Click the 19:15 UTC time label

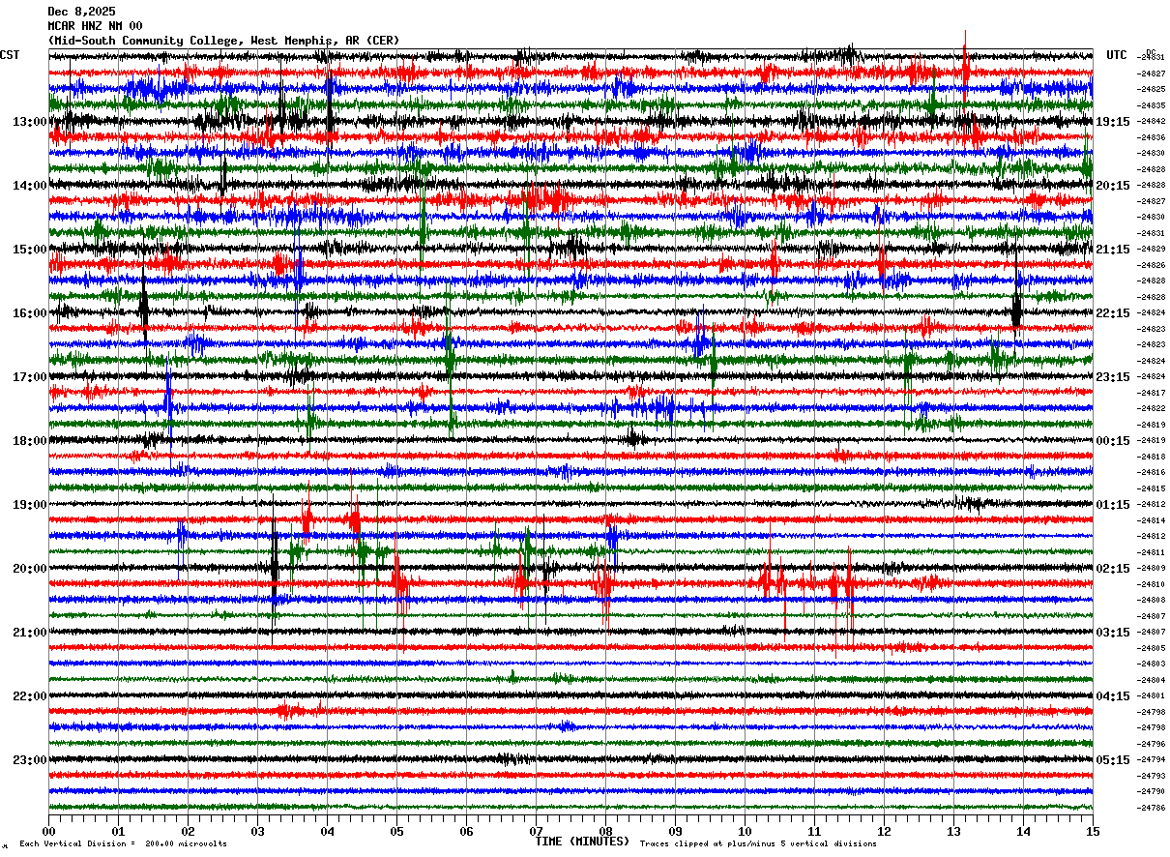pos(1113,121)
